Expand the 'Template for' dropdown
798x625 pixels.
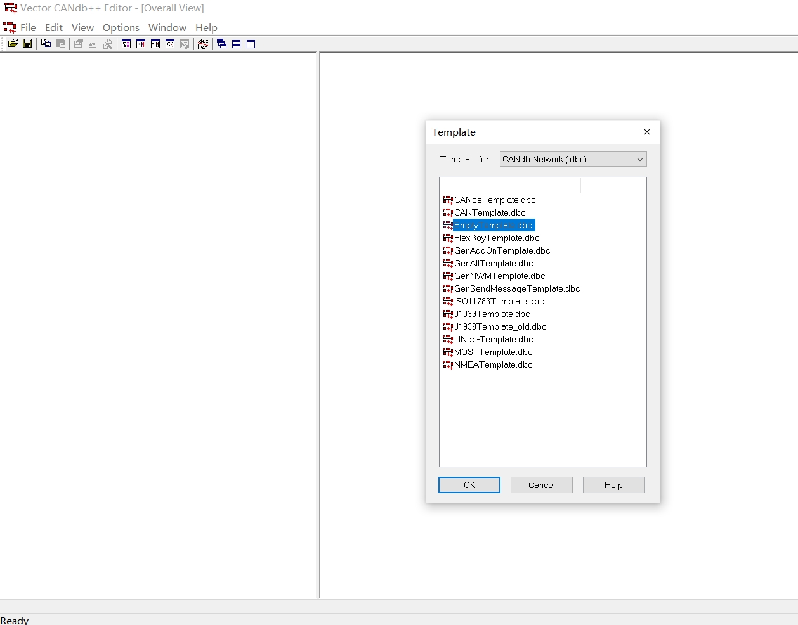click(639, 160)
